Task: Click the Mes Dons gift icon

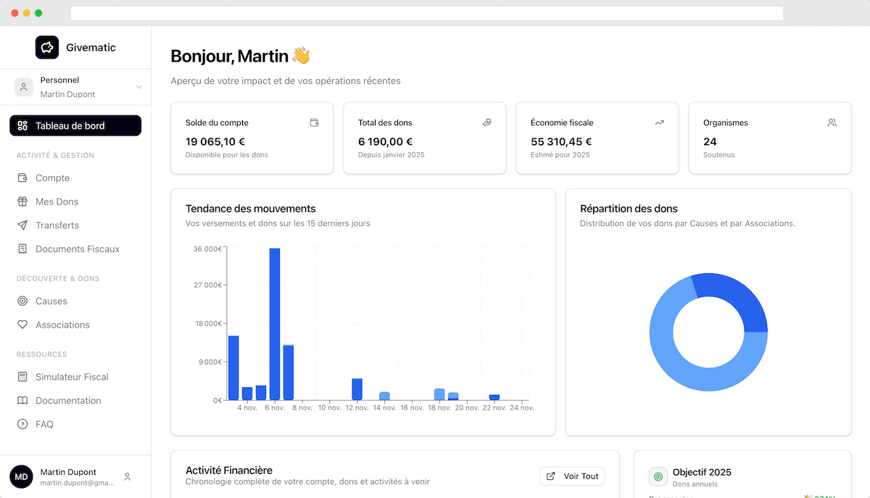Action: pyautogui.click(x=24, y=202)
